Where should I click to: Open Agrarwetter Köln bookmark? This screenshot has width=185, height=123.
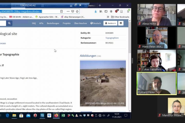click(x=47, y=17)
